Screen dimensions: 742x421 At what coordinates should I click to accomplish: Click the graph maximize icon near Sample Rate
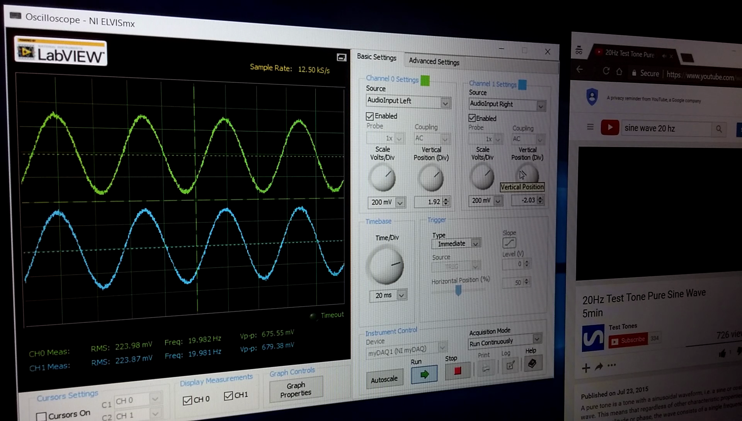[341, 58]
